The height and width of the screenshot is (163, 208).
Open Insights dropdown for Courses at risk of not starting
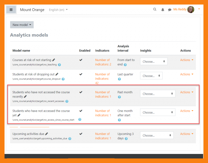[x=154, y=61]
